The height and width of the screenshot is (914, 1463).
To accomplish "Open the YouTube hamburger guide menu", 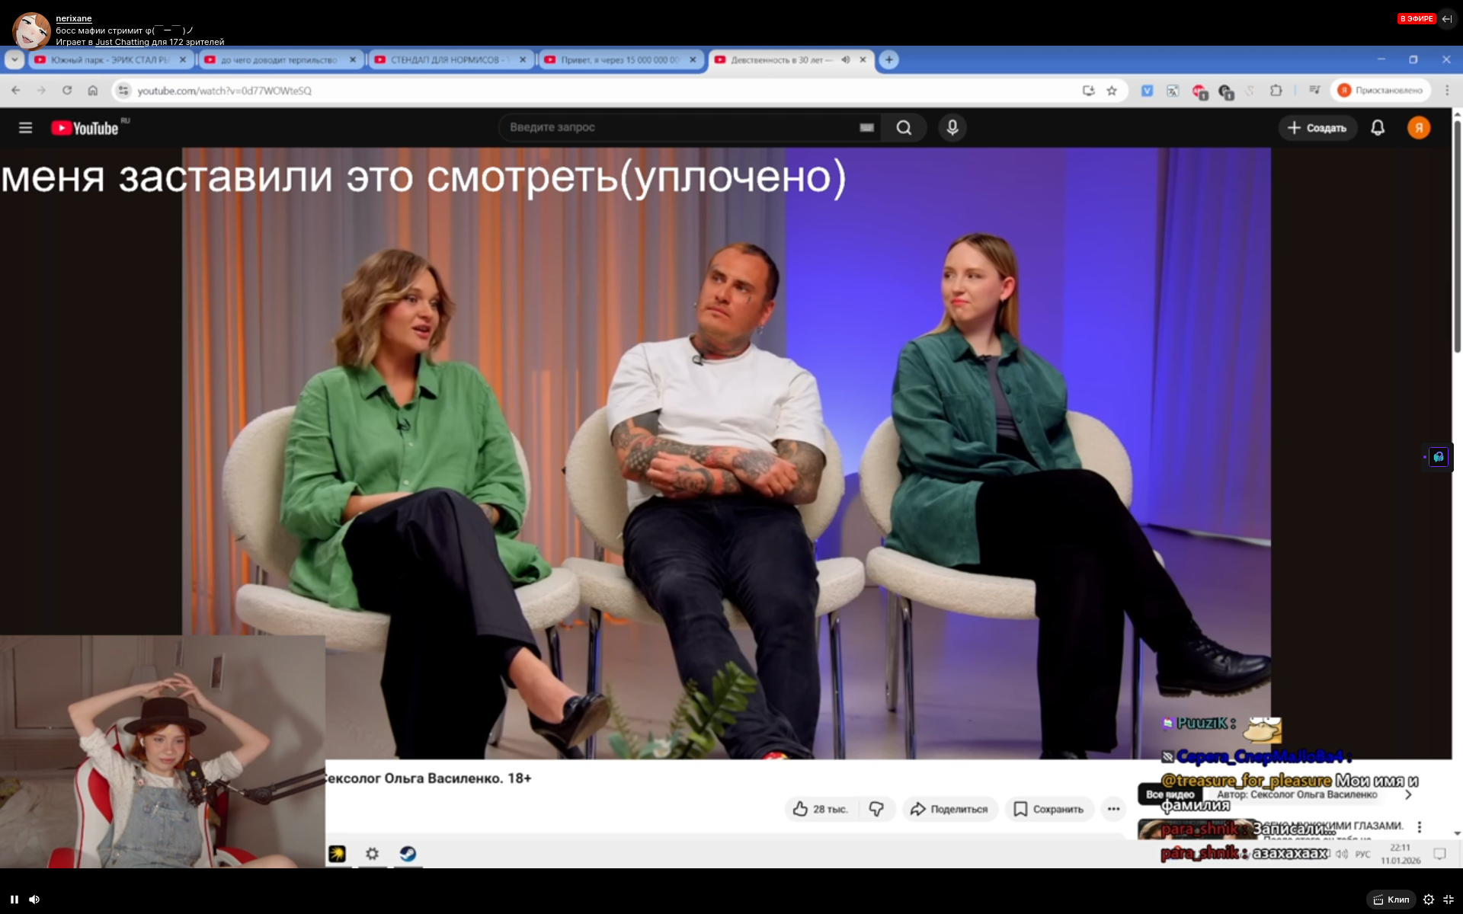I will pyautogui.click(x=25, y=128).
